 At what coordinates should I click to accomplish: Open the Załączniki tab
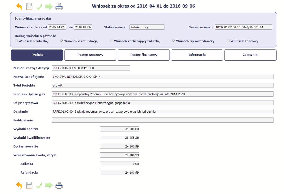point(250,55)
